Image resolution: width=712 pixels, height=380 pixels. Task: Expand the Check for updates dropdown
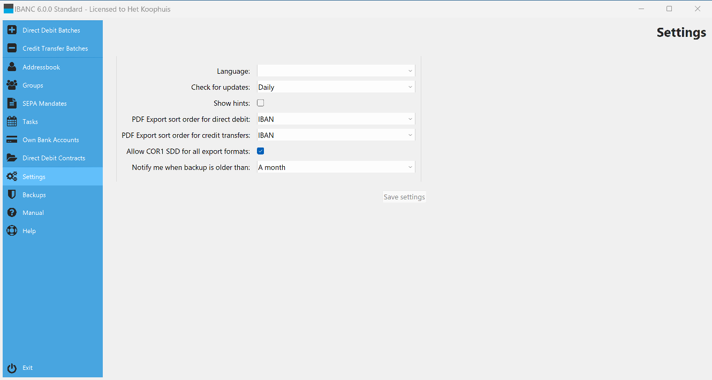coord(336,87)
